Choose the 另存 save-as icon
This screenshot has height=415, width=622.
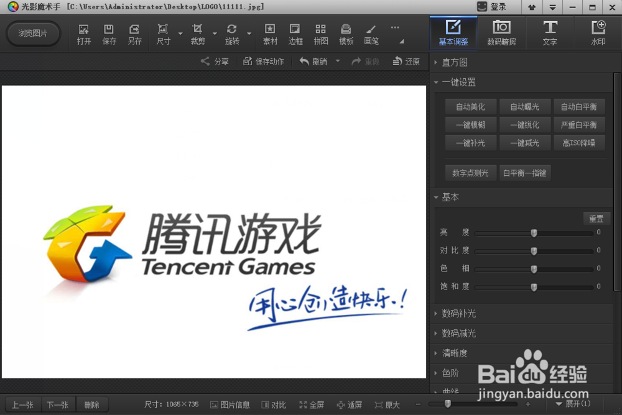tap(134, 34)
